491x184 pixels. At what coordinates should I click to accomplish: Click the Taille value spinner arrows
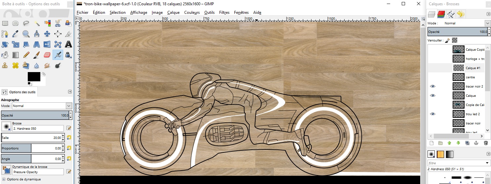pos(63,138)
